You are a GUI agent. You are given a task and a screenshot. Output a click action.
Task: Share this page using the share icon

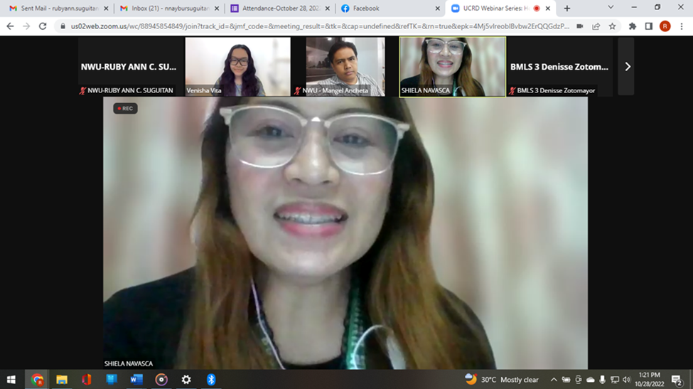coord(596,26)
